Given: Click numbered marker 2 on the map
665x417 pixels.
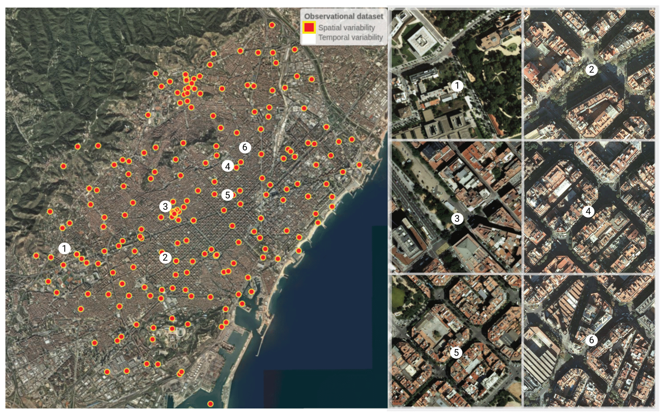Looking at the screenshot, I should tap(165, 257).
